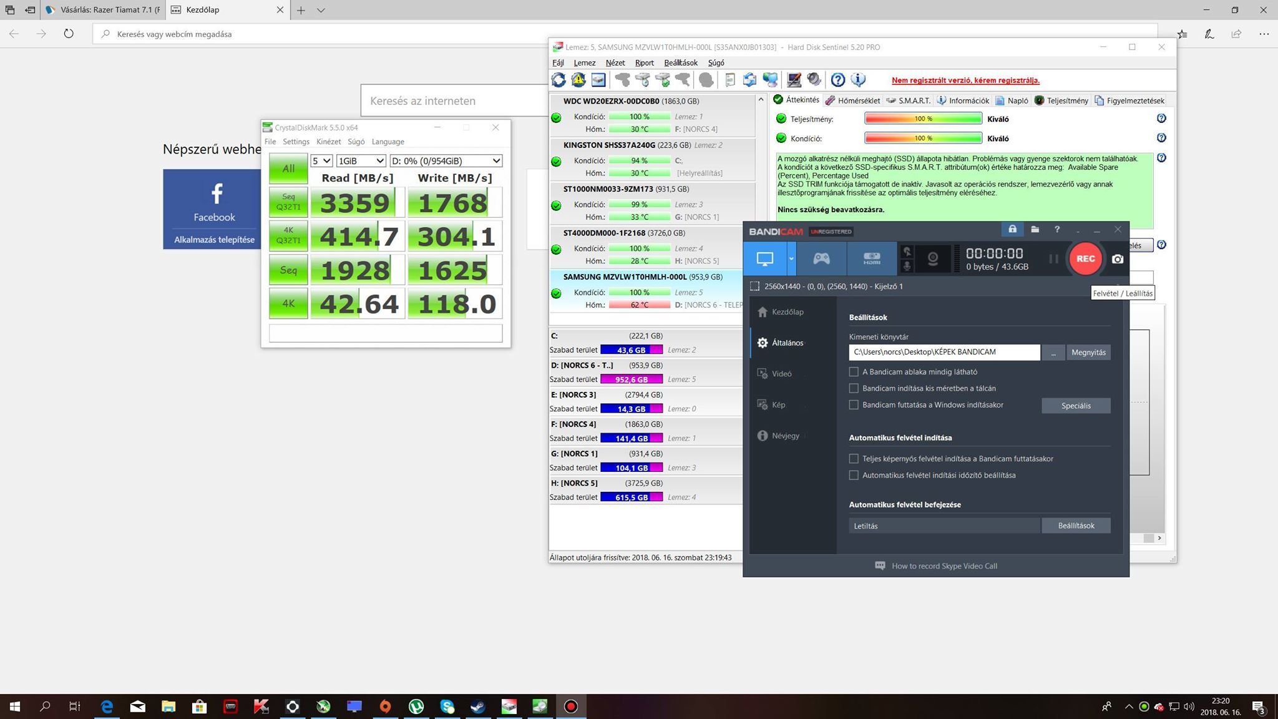Click the help icon next to Teljesítmény
The height and width of the screenshot is (719, 1278).
point(1161,118)
